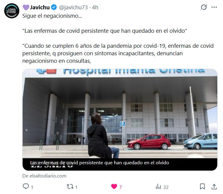Open Javichu display name profile link
The image size is (223, 194).
click(40, 8)
